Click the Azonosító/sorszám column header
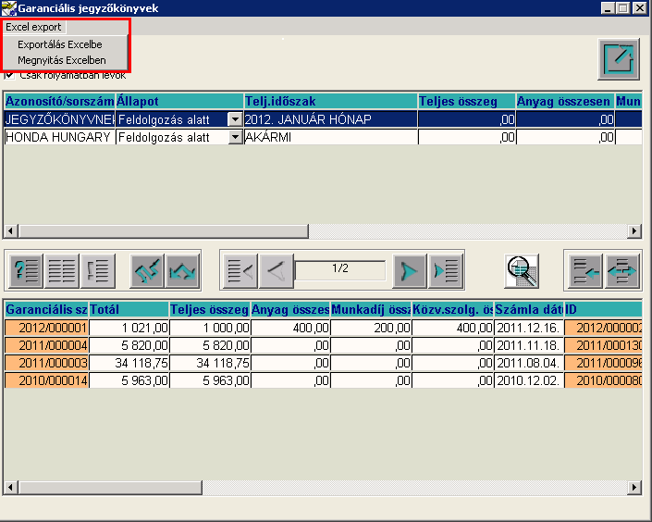Viewport: 652px width, 522px height. [59, 101]
